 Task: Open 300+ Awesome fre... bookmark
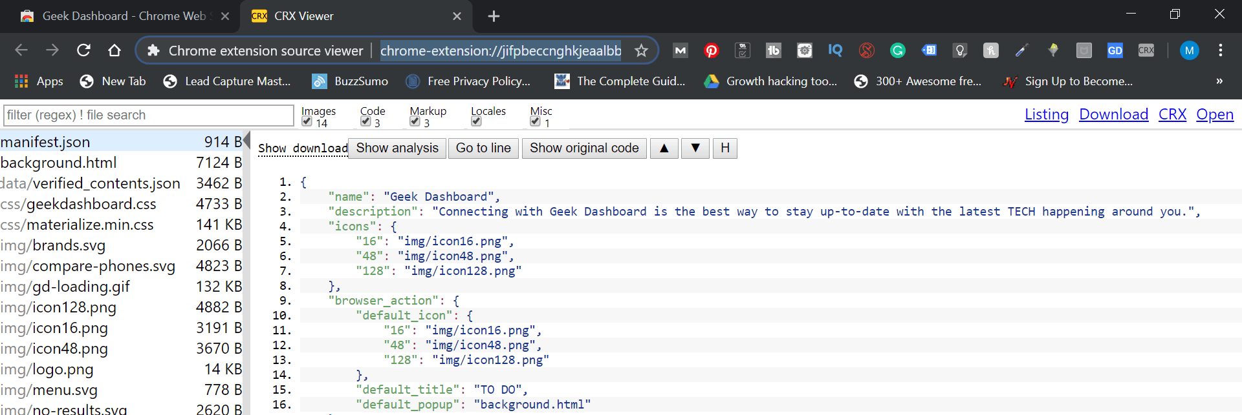tap(918, 81)
